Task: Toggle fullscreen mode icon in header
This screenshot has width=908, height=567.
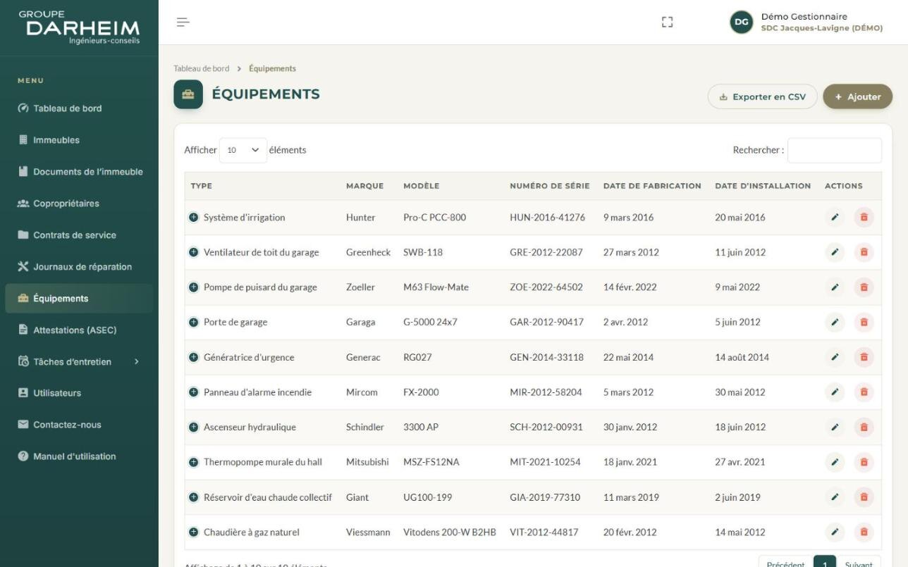Action: 667,23
